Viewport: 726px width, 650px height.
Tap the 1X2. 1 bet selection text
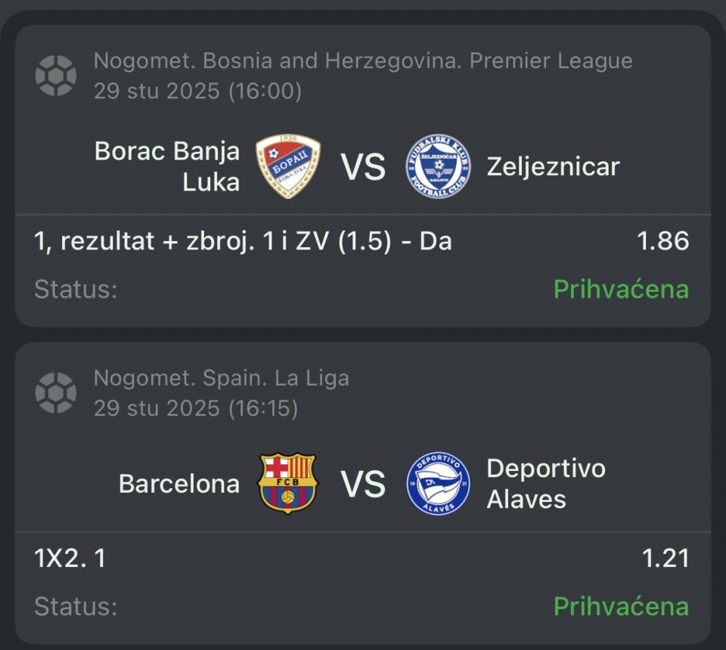[x=70, y=559]
